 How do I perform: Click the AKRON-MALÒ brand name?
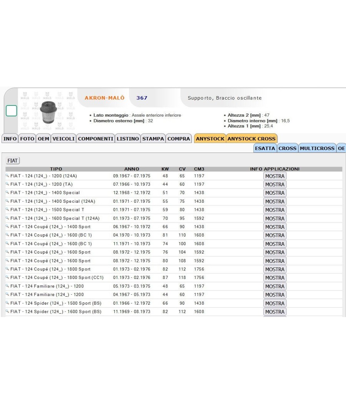point(105,98)
